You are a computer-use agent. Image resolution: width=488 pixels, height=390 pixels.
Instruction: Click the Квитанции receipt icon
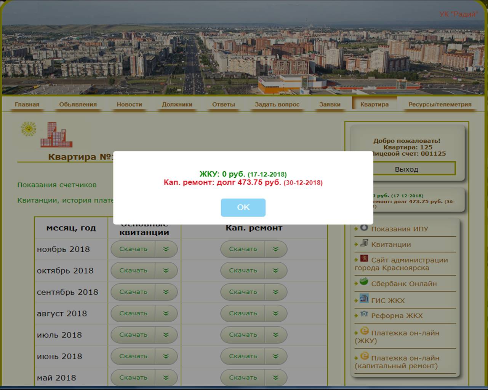point(364,243)
